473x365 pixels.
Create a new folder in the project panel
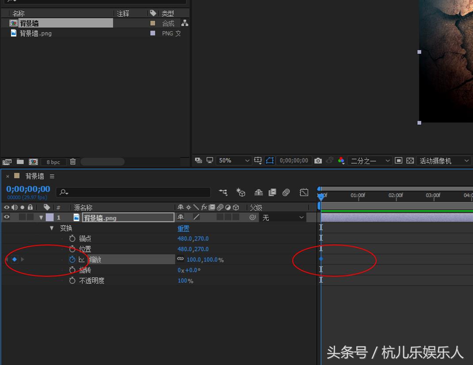pyautogui.click(x=20, y=162)
